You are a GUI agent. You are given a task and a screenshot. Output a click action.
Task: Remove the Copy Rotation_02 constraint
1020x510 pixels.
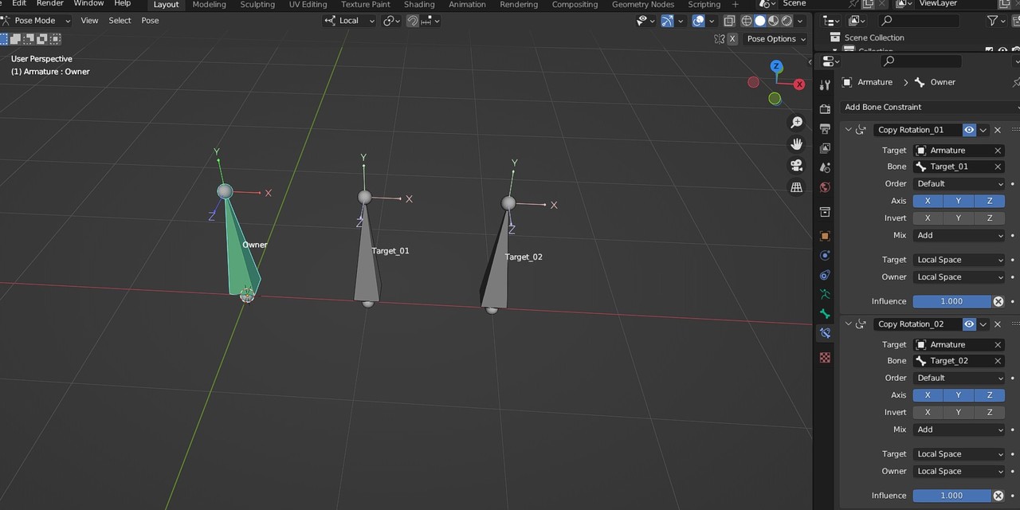(998, 324)
